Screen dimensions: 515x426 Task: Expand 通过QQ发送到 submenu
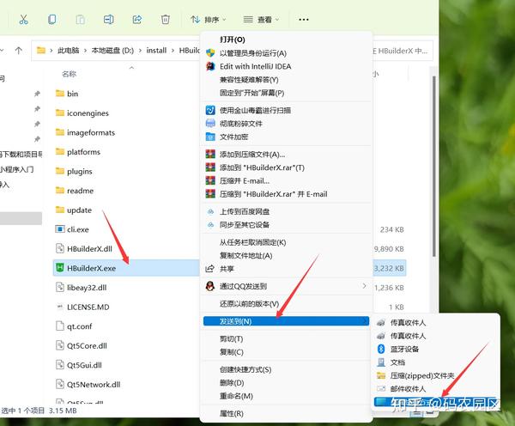tap(287, 286)
